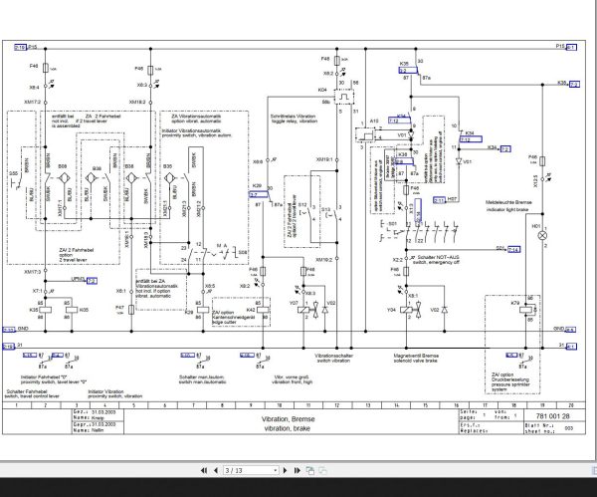
Task: Jump to the last page
Action: point(297,471)
